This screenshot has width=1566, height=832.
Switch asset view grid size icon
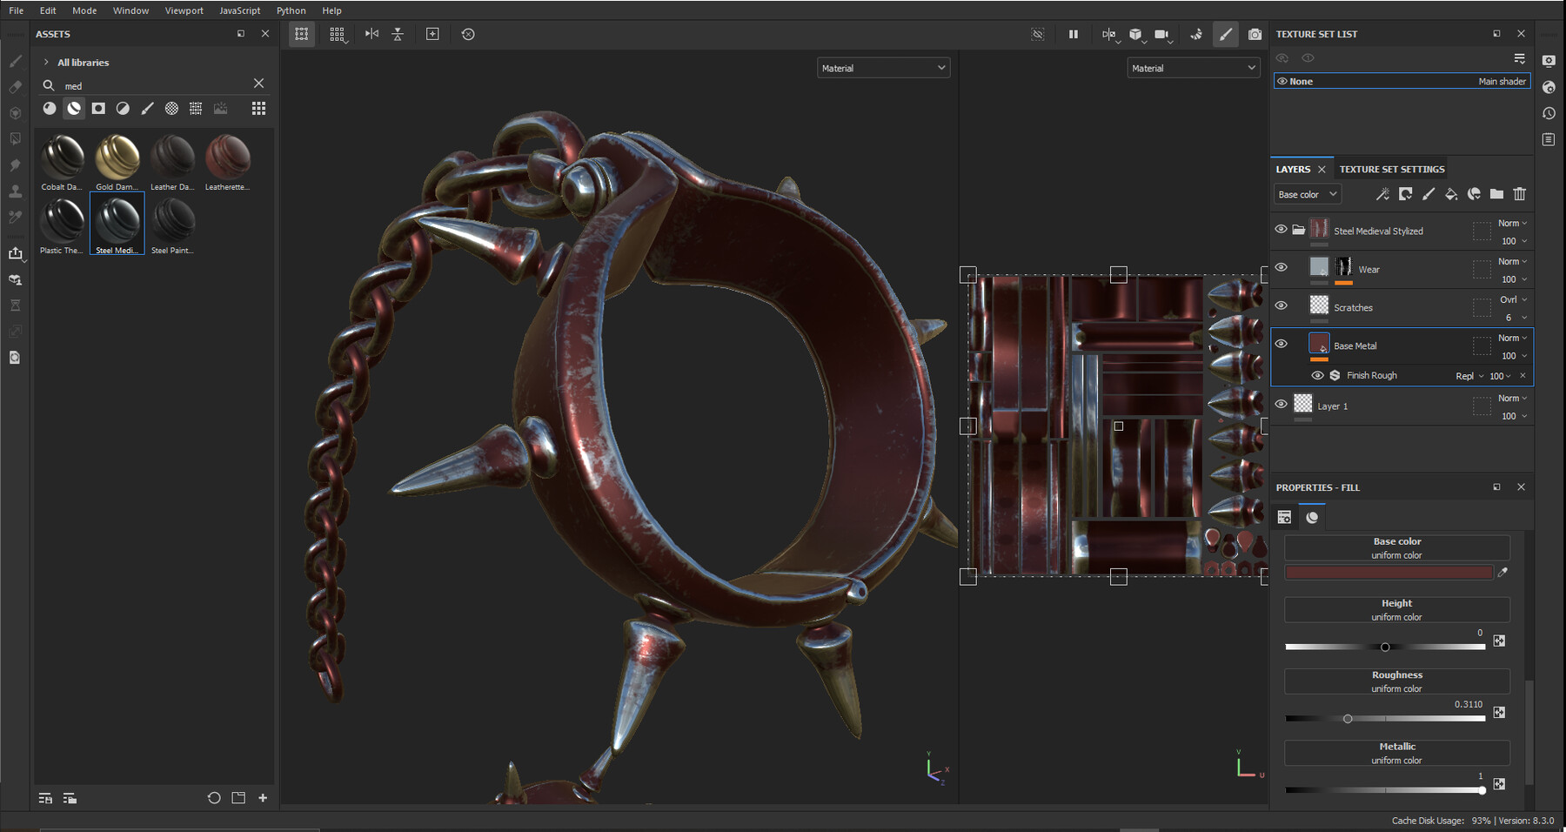[x=258, y=108]
